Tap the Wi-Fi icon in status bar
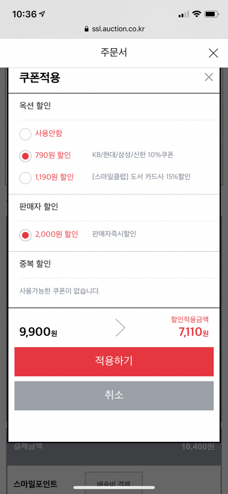This screenshot has width=228, height=494. coord(196,14)
